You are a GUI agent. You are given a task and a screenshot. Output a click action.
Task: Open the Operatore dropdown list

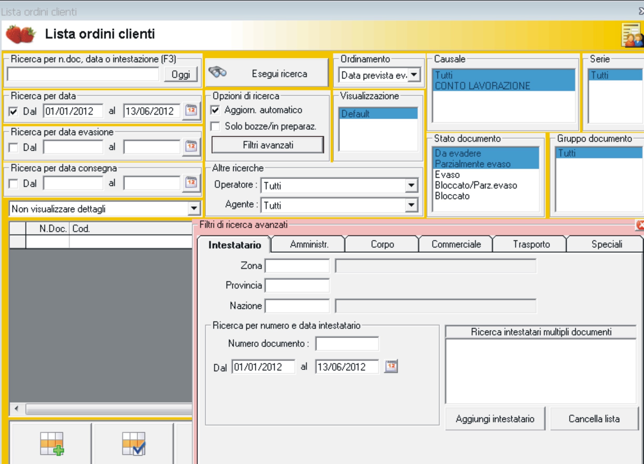[x=411, y=186]
